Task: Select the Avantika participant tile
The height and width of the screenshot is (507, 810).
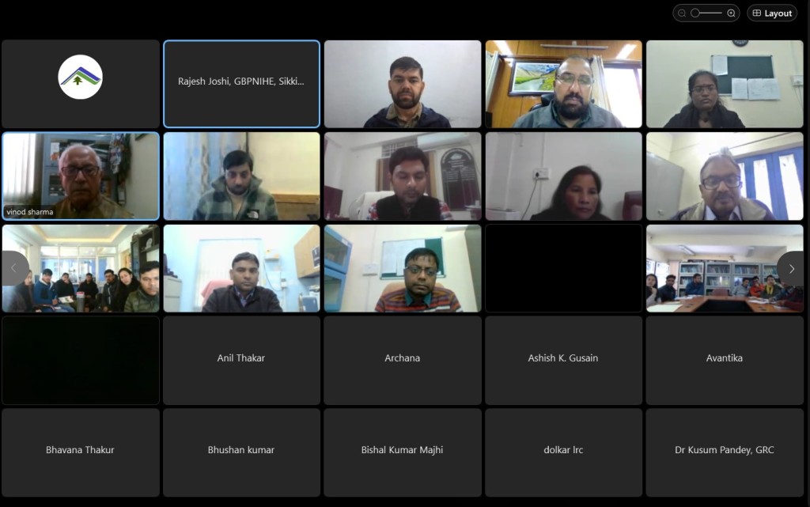Action: click(725, 360)
